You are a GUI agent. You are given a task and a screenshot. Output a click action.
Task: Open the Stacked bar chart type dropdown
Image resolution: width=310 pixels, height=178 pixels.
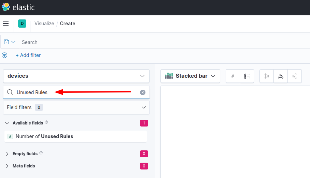point(190,76)
